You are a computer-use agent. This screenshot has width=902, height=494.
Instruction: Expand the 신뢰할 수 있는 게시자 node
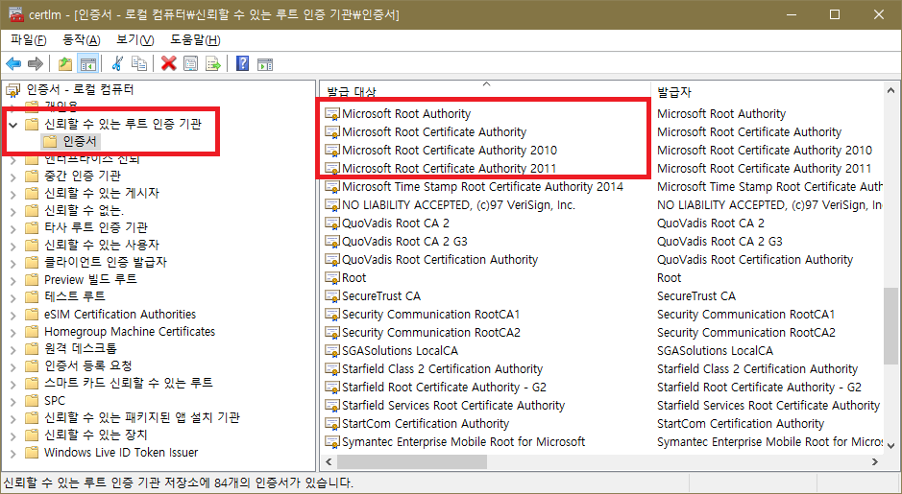[12, 194]
